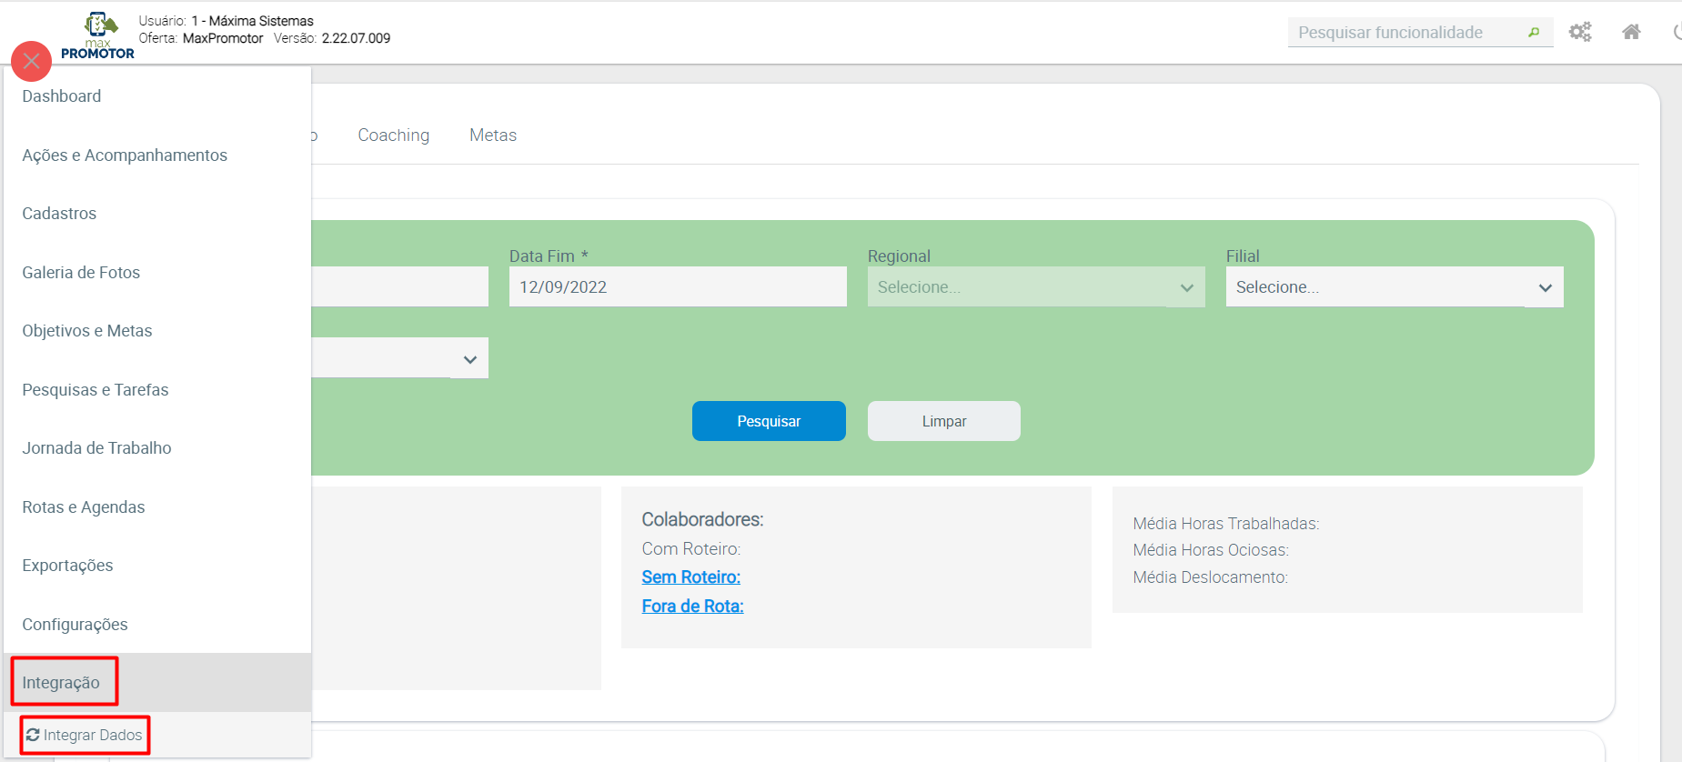Click the Limpar button
This screenshot has height=762, width=1682.
click(944, 421)
